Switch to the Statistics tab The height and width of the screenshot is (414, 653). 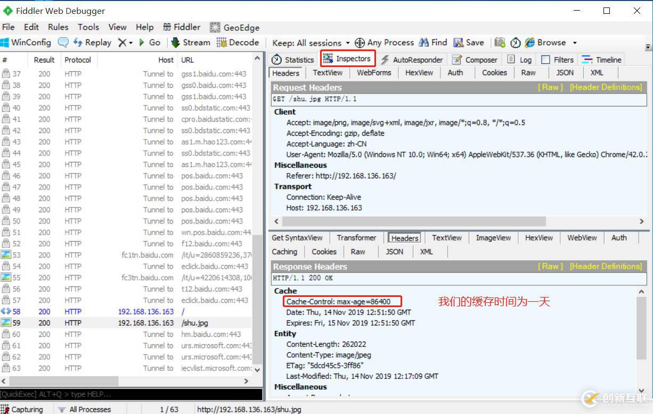point(293,60)
